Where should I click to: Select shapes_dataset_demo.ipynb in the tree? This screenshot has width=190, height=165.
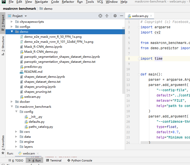click(x=44, y=77)
